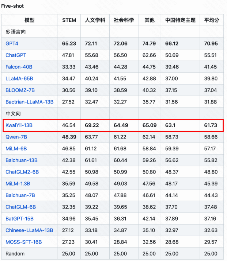The image size is (227, 261).
Task: Open the MiLM-1.3B link
Action: pos(18,184)
